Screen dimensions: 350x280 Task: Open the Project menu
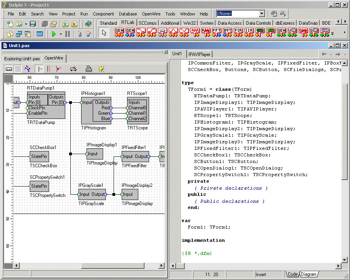(x=69, y=14)
